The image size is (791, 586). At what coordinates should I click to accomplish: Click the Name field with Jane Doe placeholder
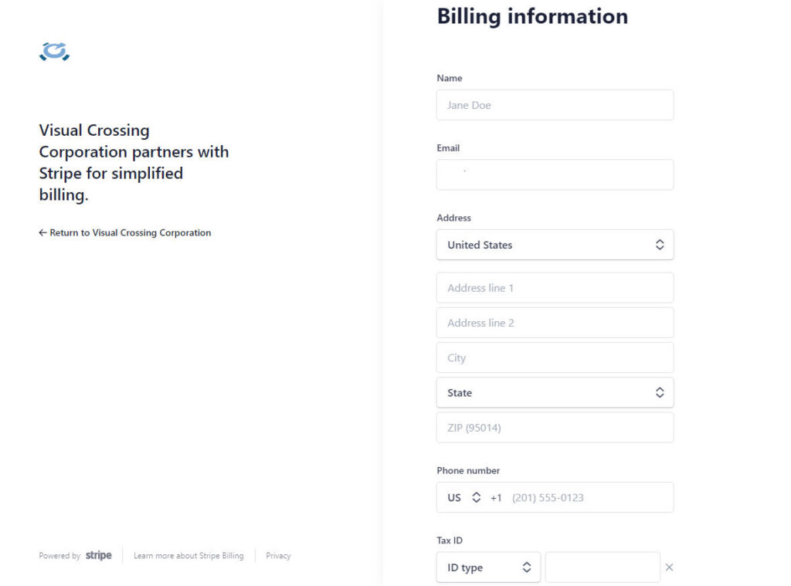pos(555,105)
